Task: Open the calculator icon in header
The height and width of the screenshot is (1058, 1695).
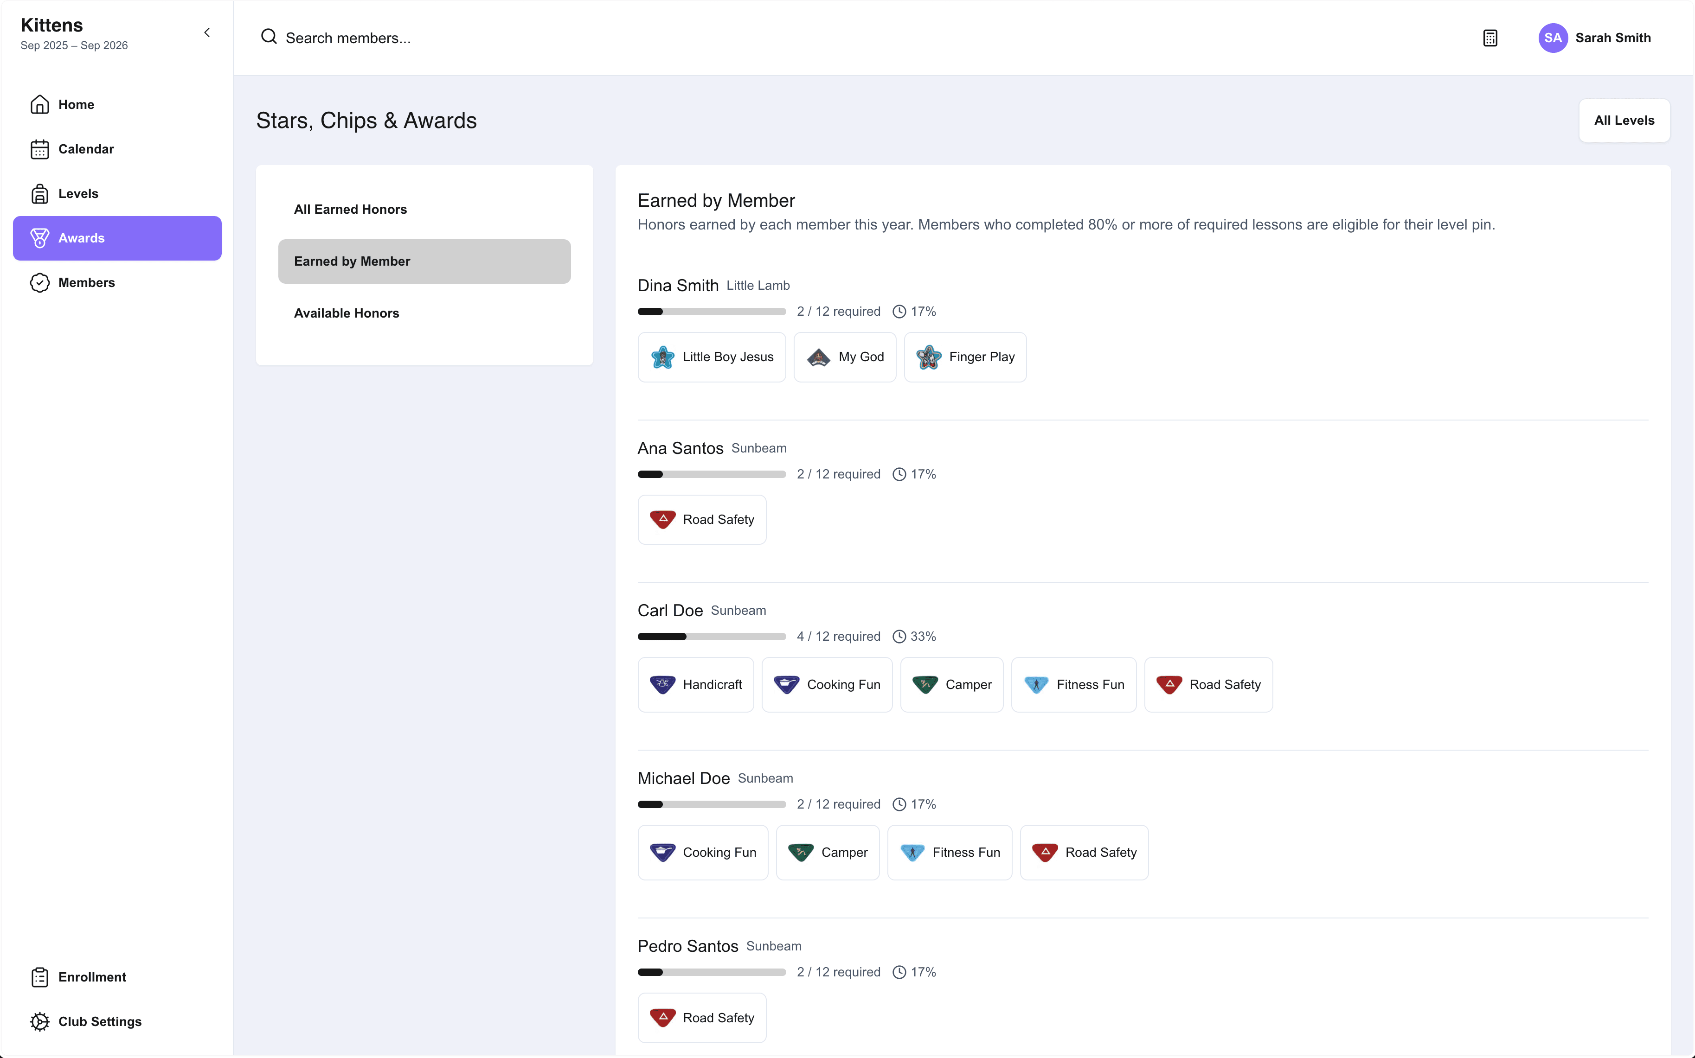Action: 1490,38
